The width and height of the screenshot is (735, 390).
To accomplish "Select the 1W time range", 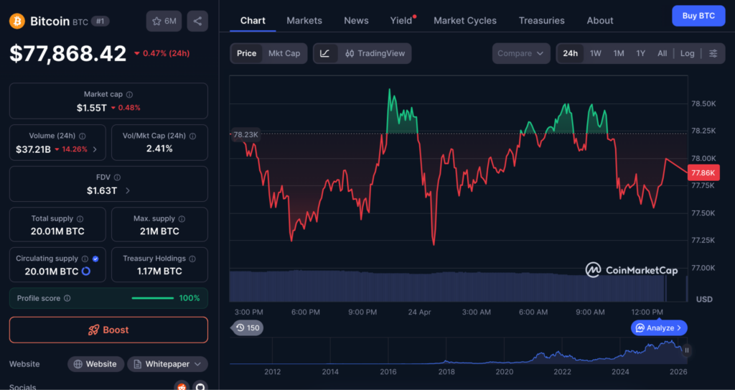I will pyautogui.click(x=596, y=53).
